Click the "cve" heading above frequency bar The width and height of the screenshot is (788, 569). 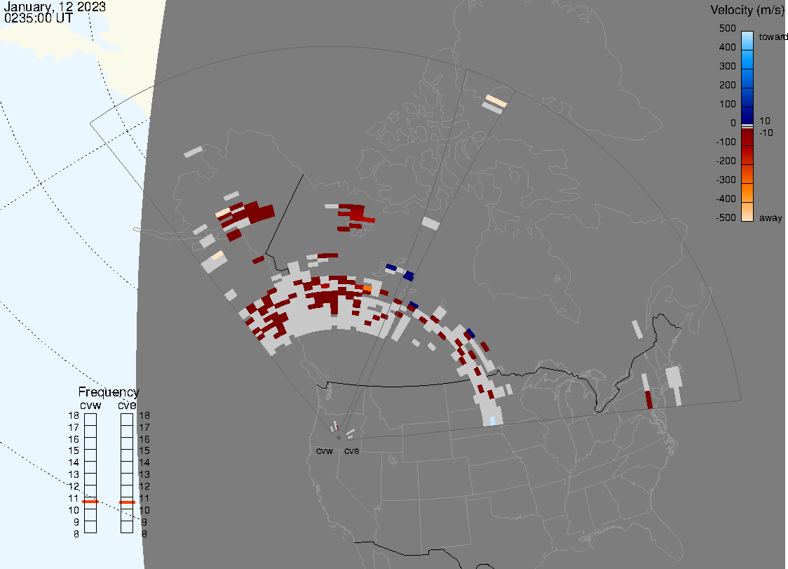coord(127,406)
